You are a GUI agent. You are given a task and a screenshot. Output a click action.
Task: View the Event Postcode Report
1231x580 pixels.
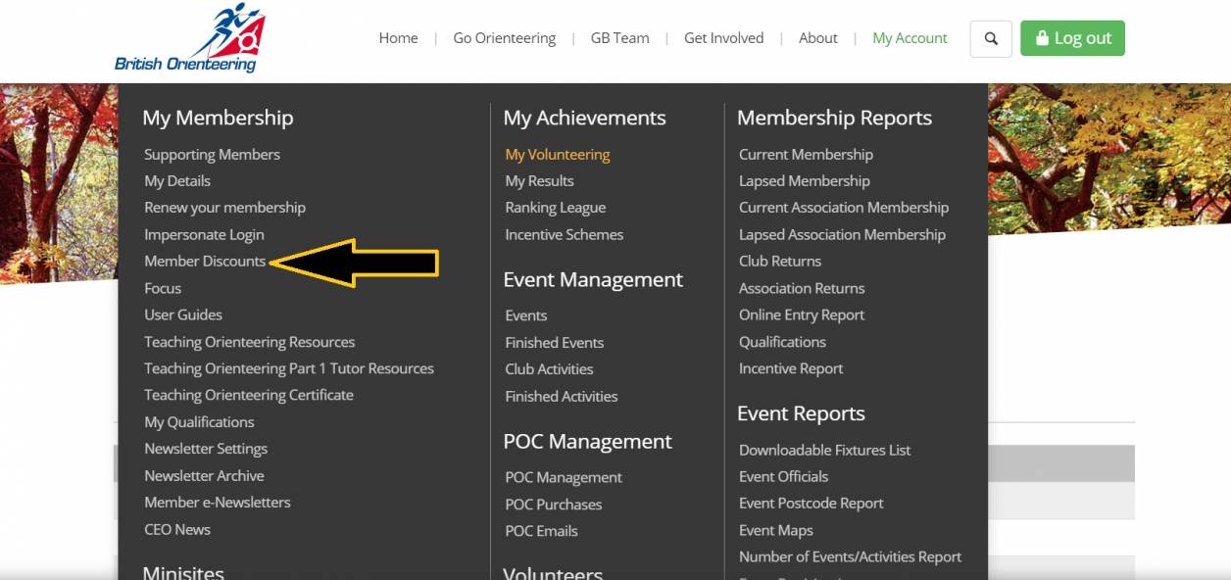pos(811,504)
